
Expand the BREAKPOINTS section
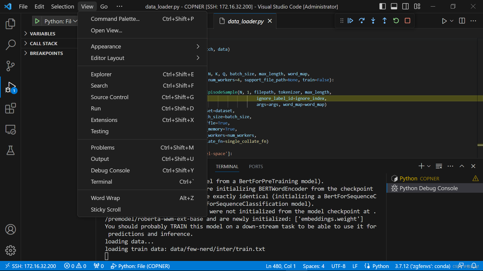46,53
